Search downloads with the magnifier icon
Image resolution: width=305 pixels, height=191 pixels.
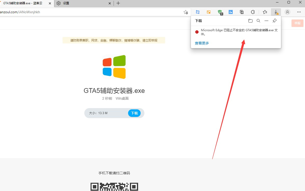(x=258, y=21)
